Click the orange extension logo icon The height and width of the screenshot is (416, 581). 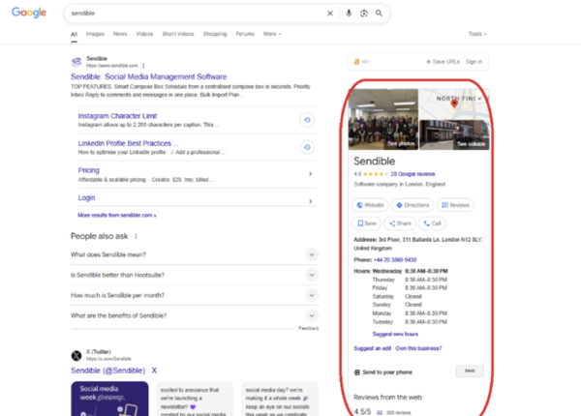tap(356, 62)
